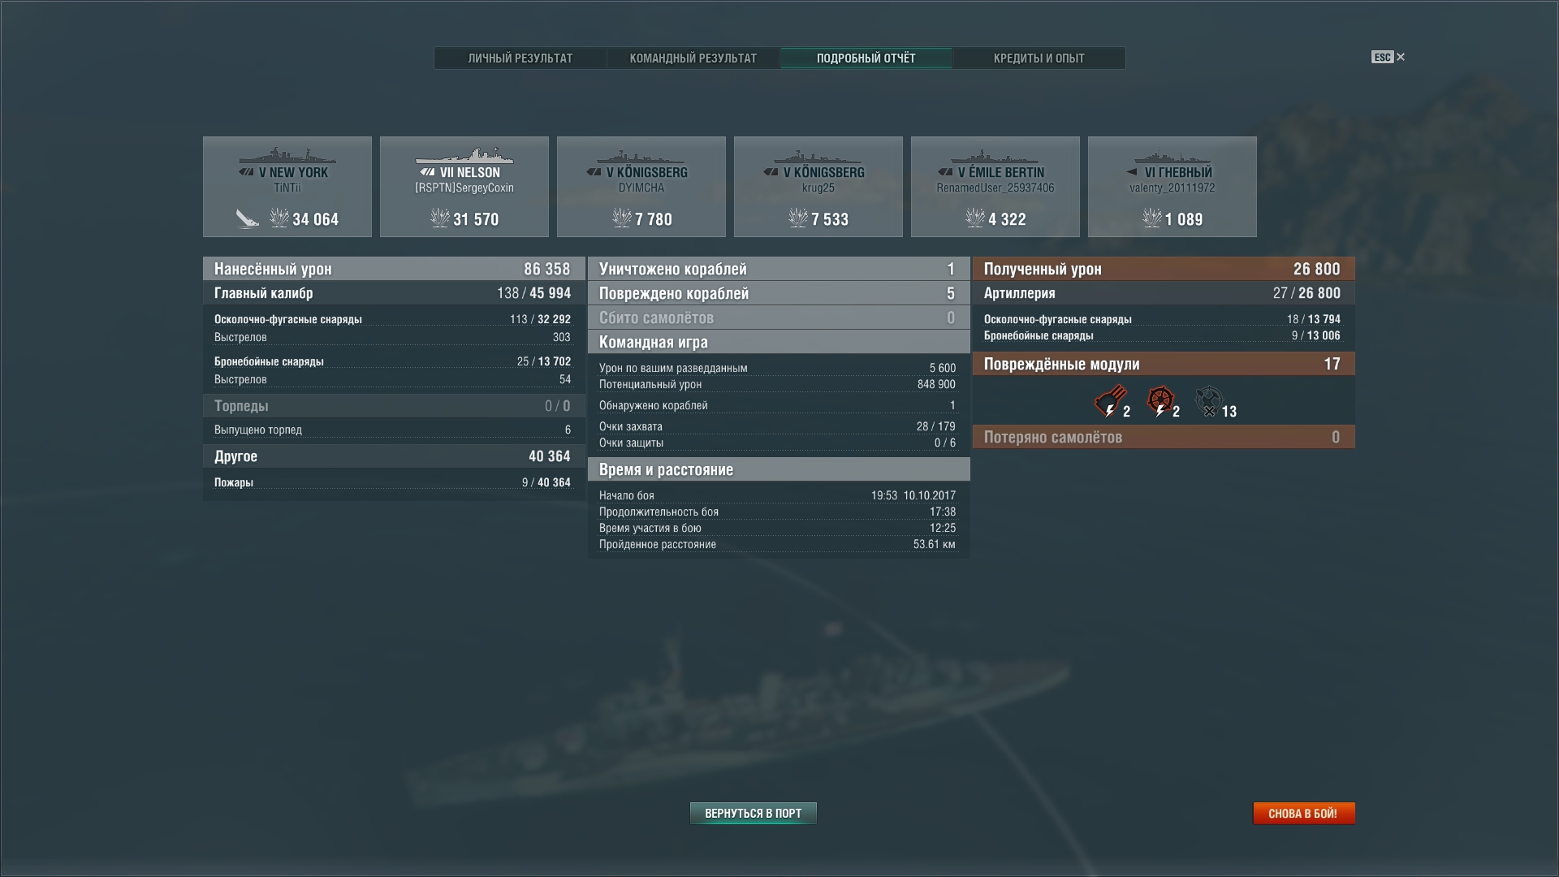The image size is (1559, 877).
Task: Click the Вернуться в порт button
Action: pos(754,813)
